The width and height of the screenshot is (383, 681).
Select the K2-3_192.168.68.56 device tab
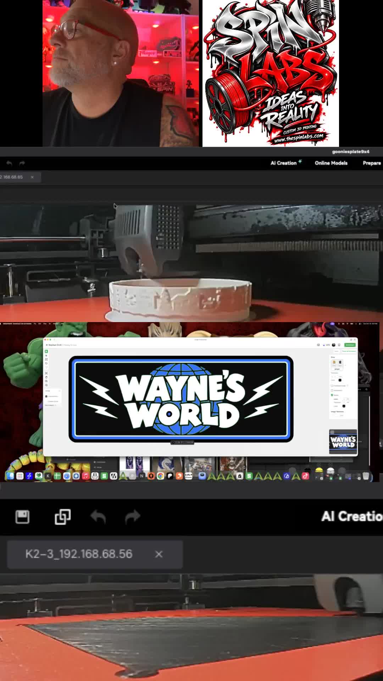click(x=95, y=555)
